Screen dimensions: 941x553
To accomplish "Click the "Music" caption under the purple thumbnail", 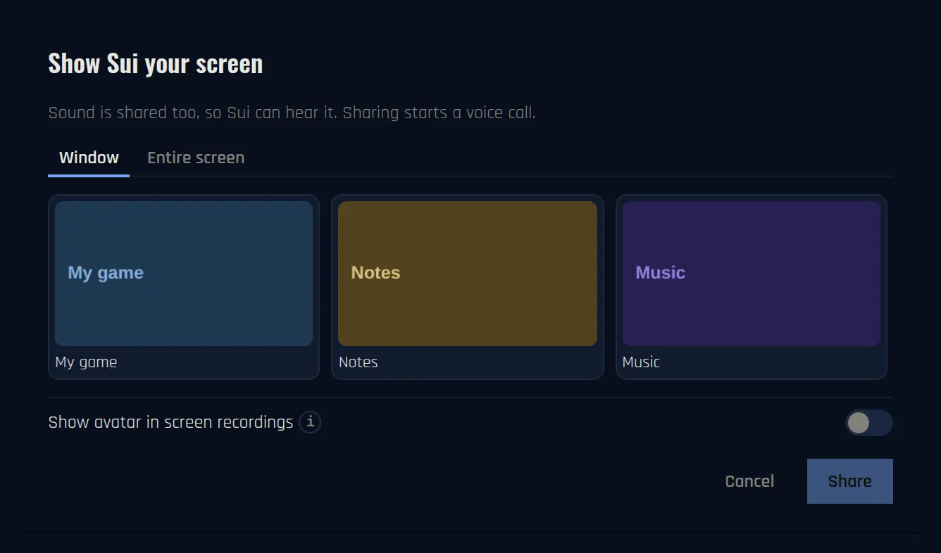I will (641, 362).
